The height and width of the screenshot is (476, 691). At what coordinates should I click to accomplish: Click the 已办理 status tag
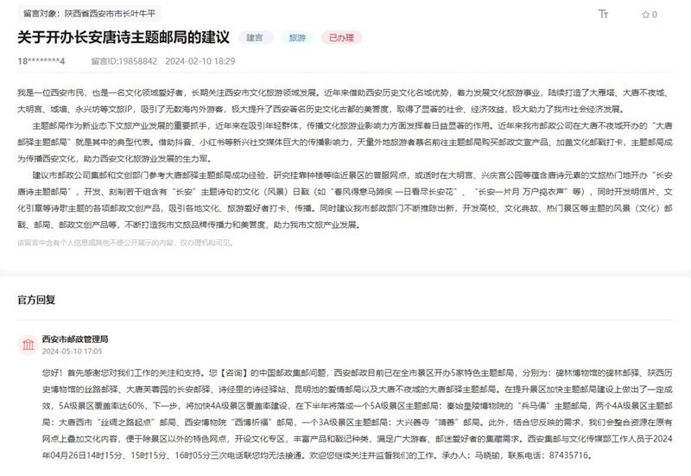pos(341,38)
